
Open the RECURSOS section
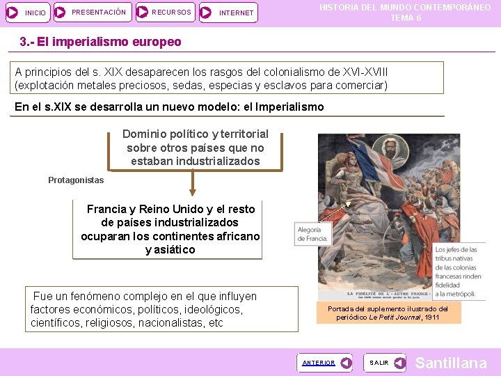pyautogui.click(x=165, y=12)
